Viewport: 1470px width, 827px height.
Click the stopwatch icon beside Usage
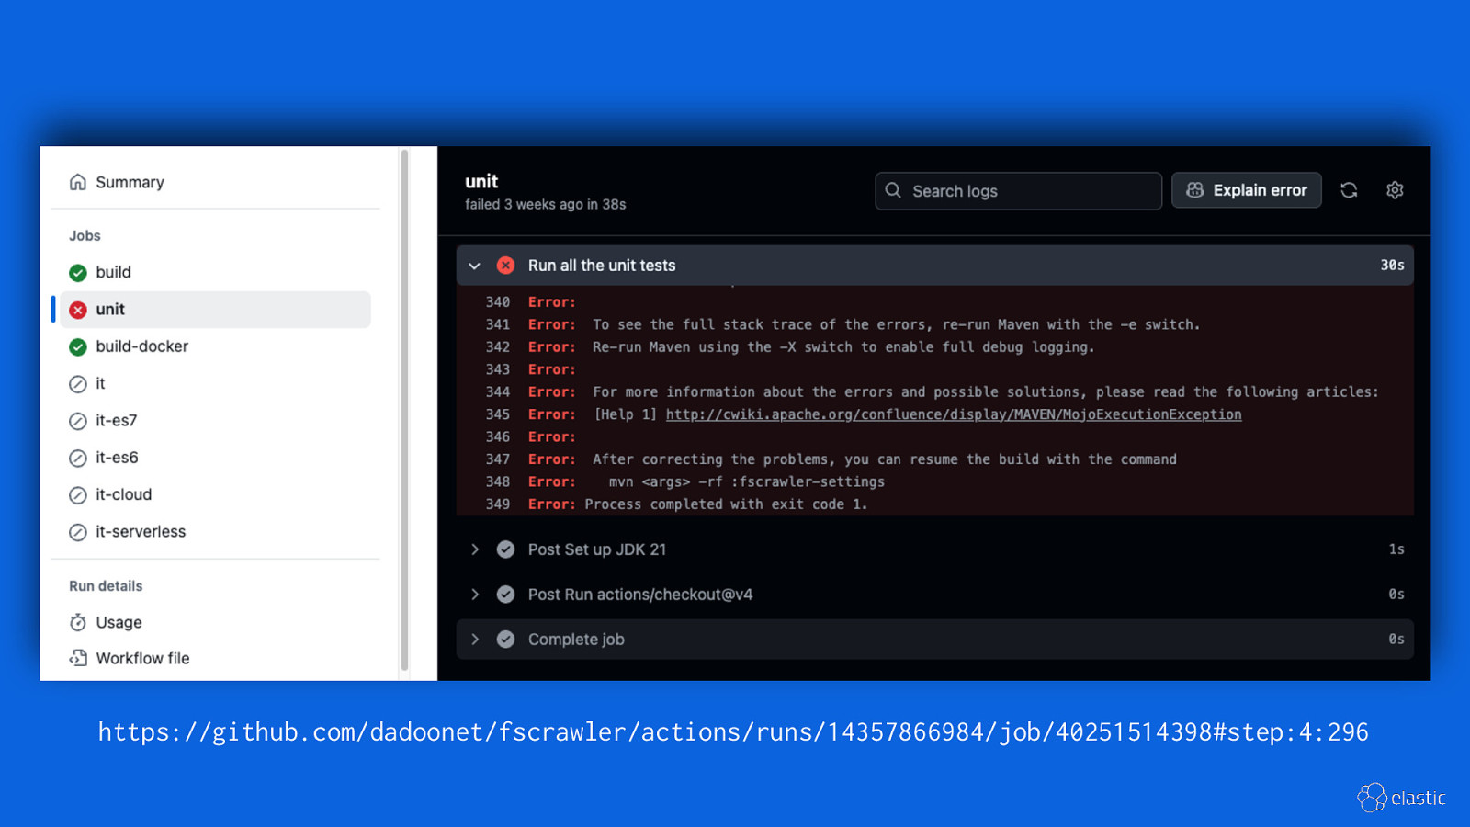click(78, 622)
